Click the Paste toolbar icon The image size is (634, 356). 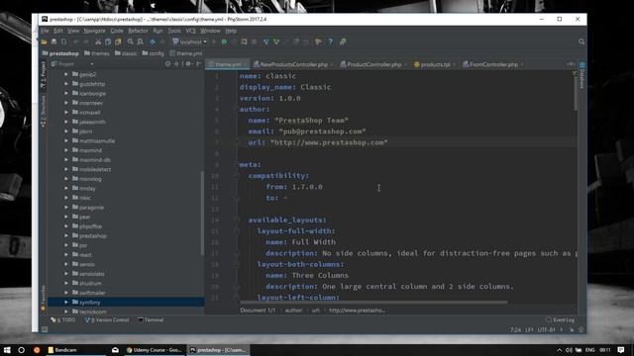click(x=118, y=42)
